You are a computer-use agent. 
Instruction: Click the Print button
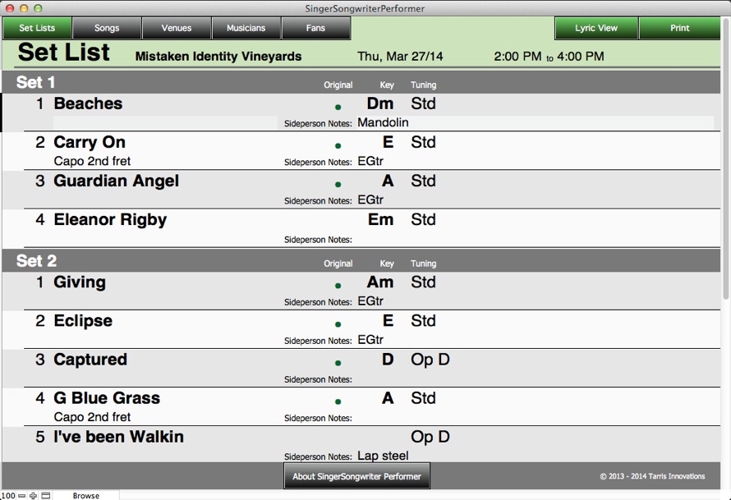(679, 28)
